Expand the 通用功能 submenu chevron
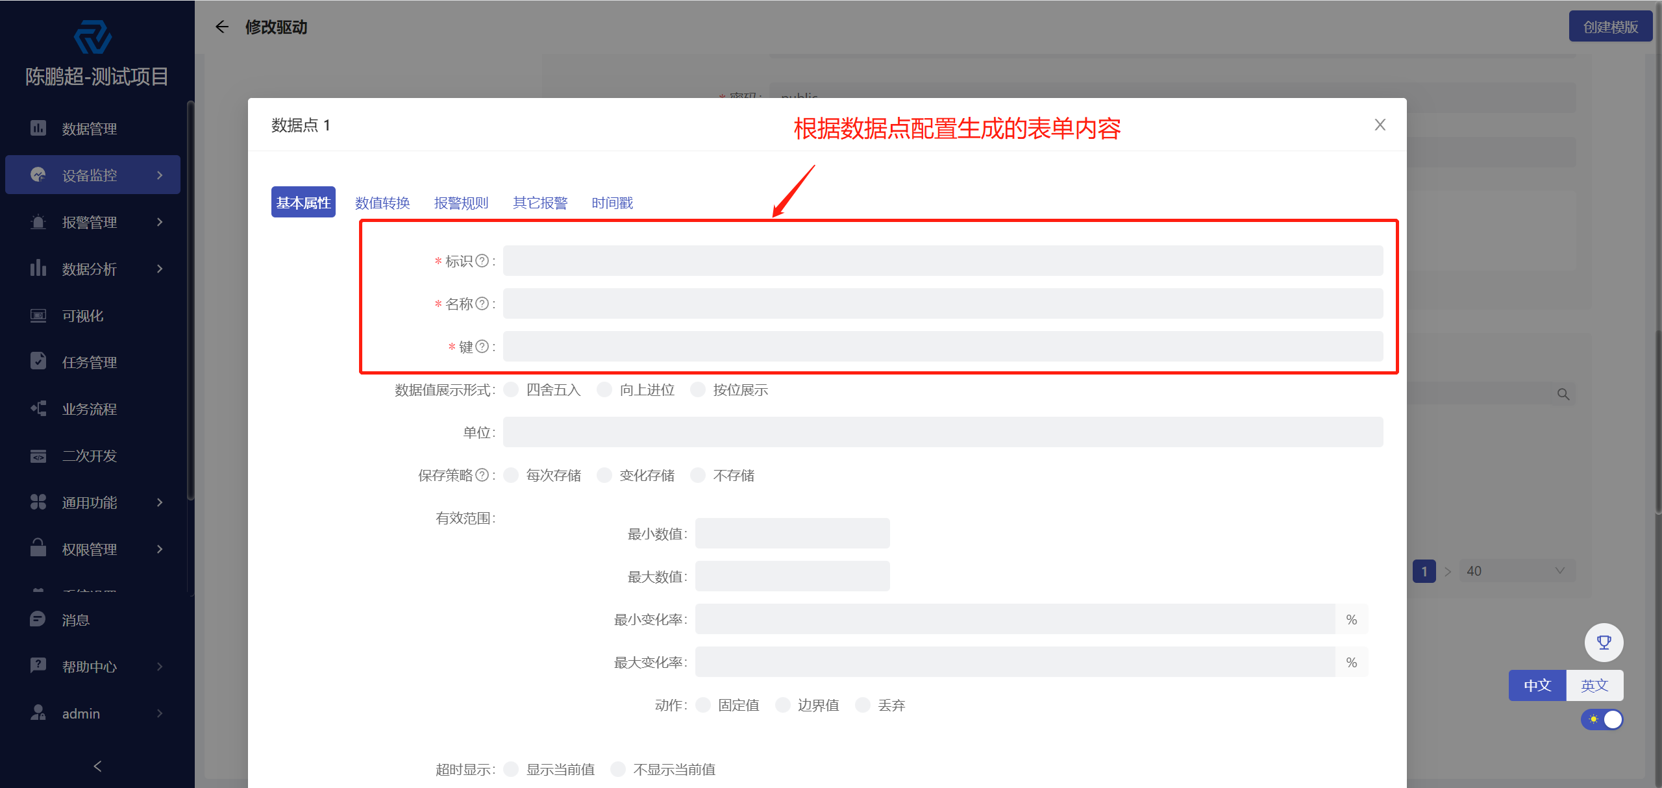The width and height of the screenshot is (1662, 788). click(160, 502)
